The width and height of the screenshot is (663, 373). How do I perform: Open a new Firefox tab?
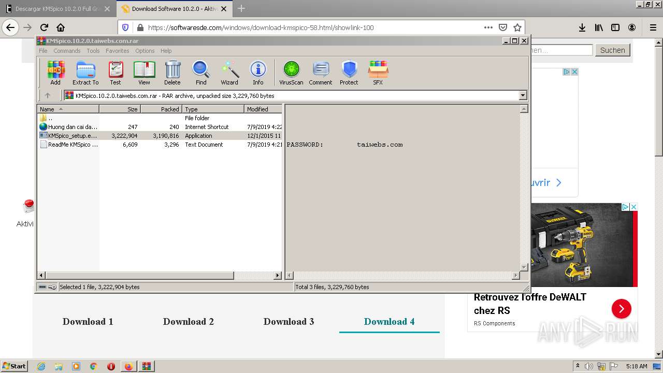pyautogui.click(x=241, y=8)
